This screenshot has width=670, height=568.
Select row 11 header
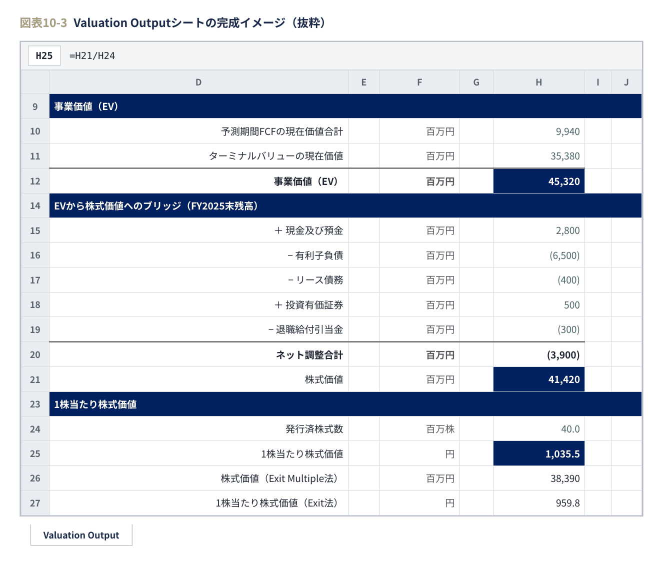point(35,156)
